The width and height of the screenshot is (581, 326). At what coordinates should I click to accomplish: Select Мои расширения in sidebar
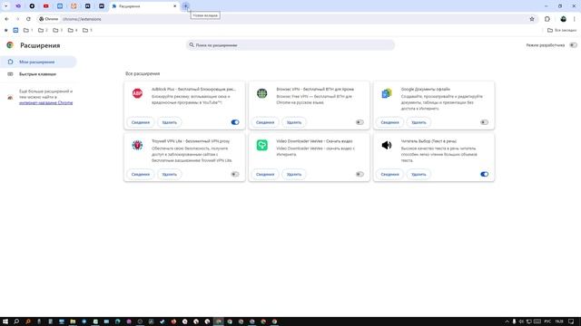[x=38, y=62]
